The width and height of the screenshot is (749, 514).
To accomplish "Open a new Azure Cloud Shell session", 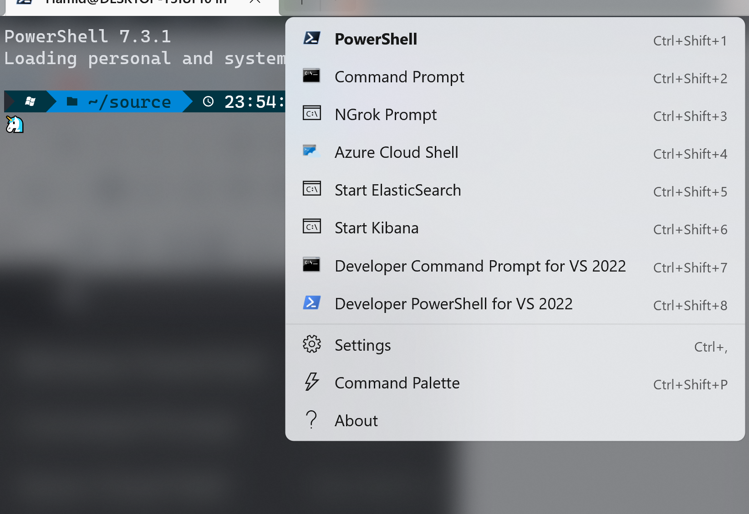I will [396, 152].
